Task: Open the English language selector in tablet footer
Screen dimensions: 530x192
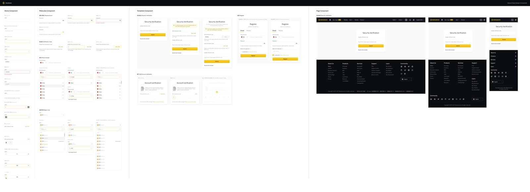Action: (477, 99)
